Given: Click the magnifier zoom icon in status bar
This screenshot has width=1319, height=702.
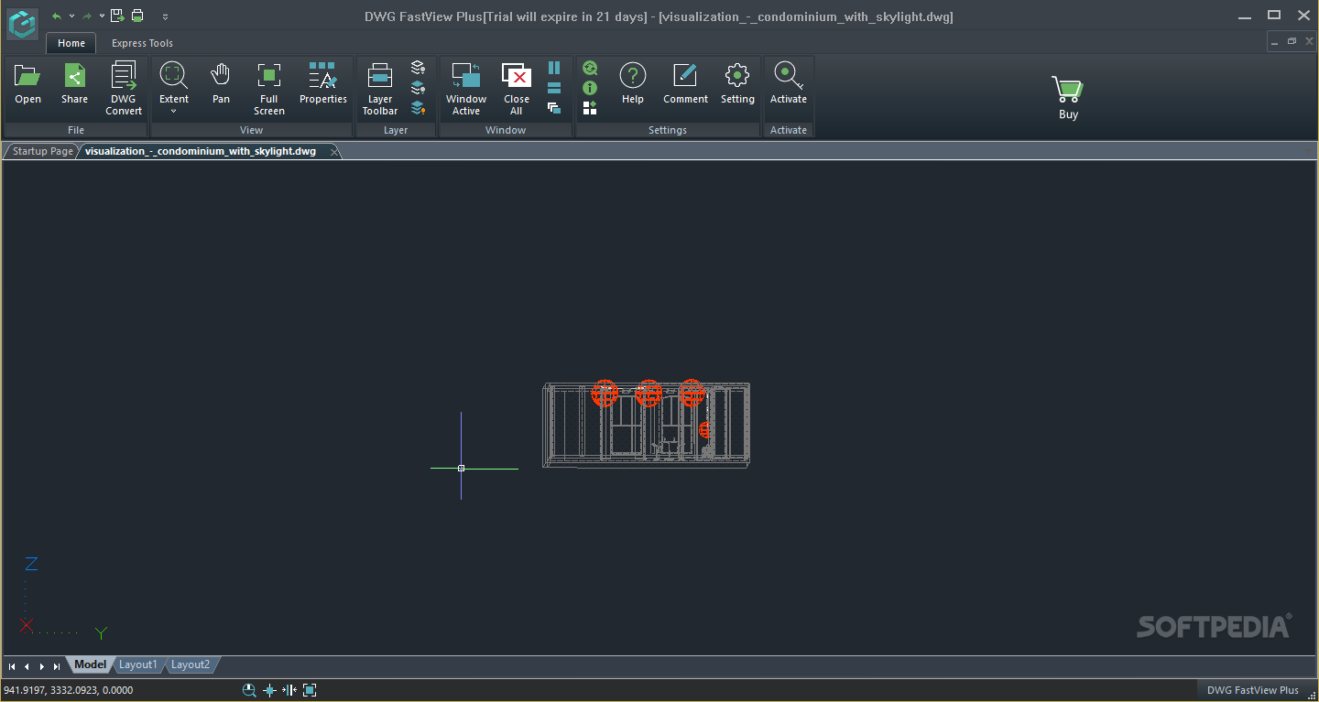Looking at the screenshot, I should pos(249,690).
